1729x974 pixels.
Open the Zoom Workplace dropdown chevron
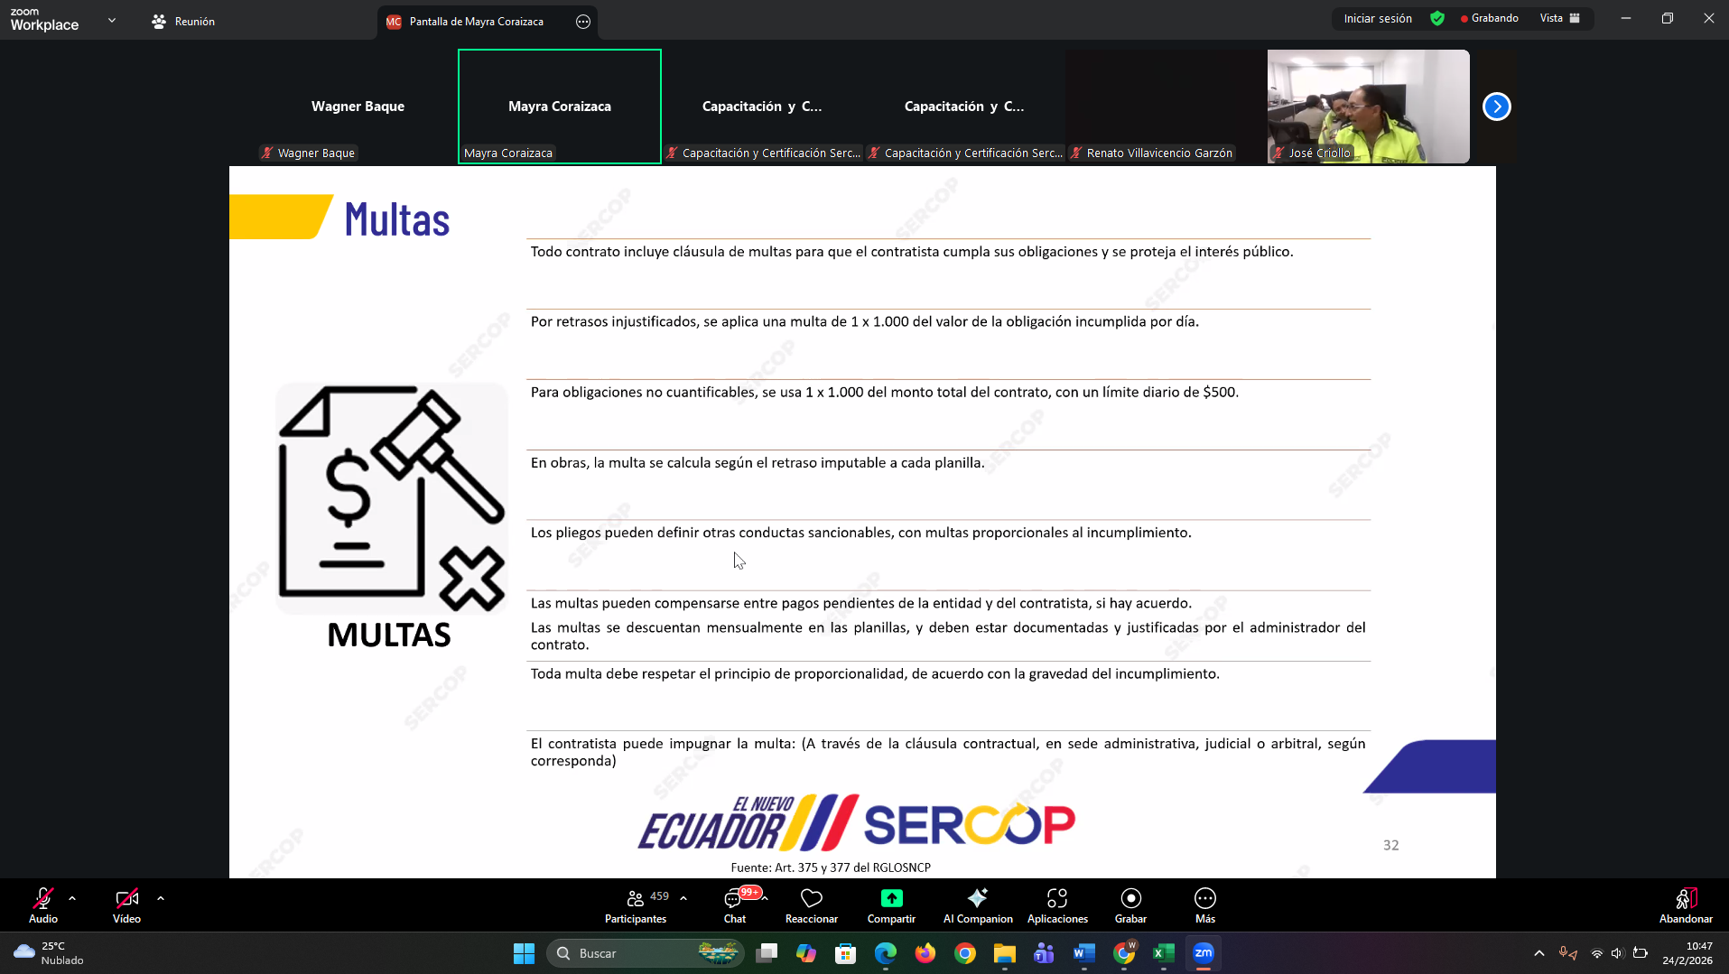112,20
